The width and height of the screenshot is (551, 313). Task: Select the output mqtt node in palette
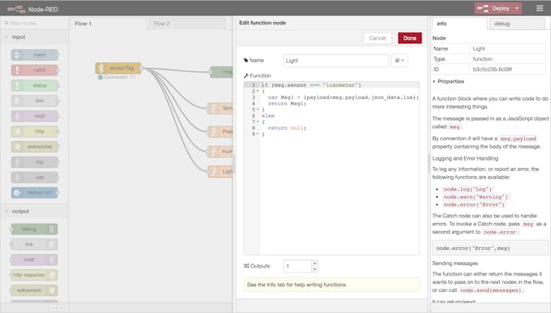click(34, 259)
